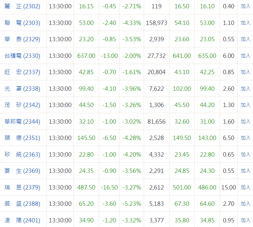This screenshot has width=253, height=227.
Task: View the 矽統 (2363) stock details
Action: tap(22, 154)
